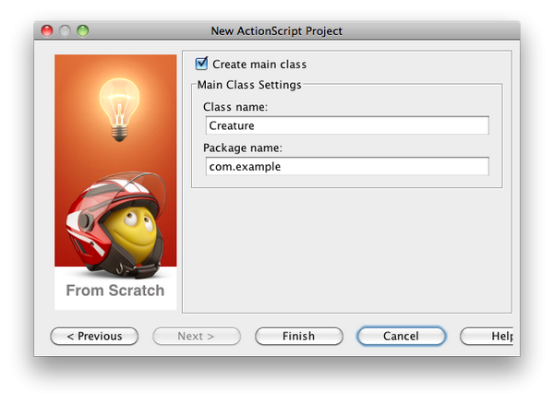Click the Create main class label text
554x403 pixels.
tap(259, 65)
